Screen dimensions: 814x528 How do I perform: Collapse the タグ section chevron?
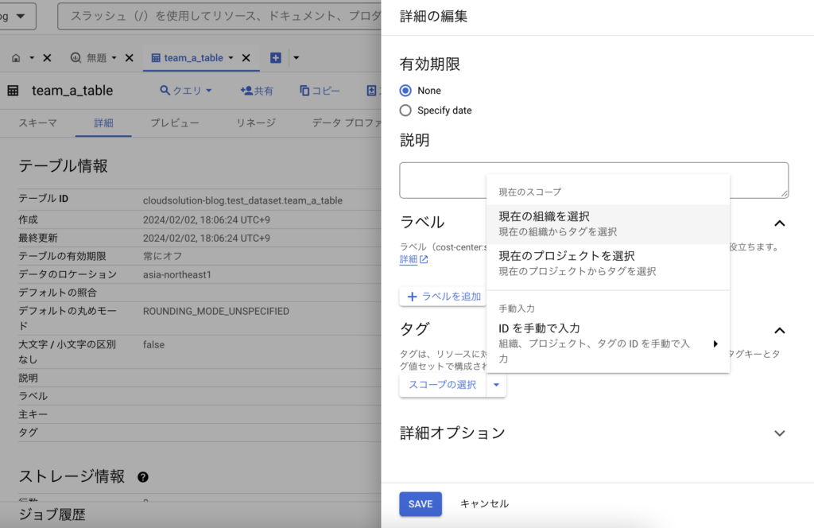(780, 330)
